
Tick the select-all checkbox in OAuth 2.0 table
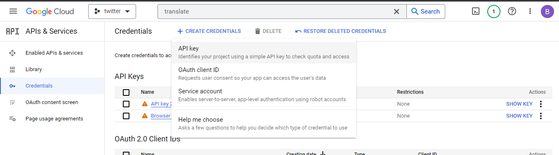click(126, 153)
